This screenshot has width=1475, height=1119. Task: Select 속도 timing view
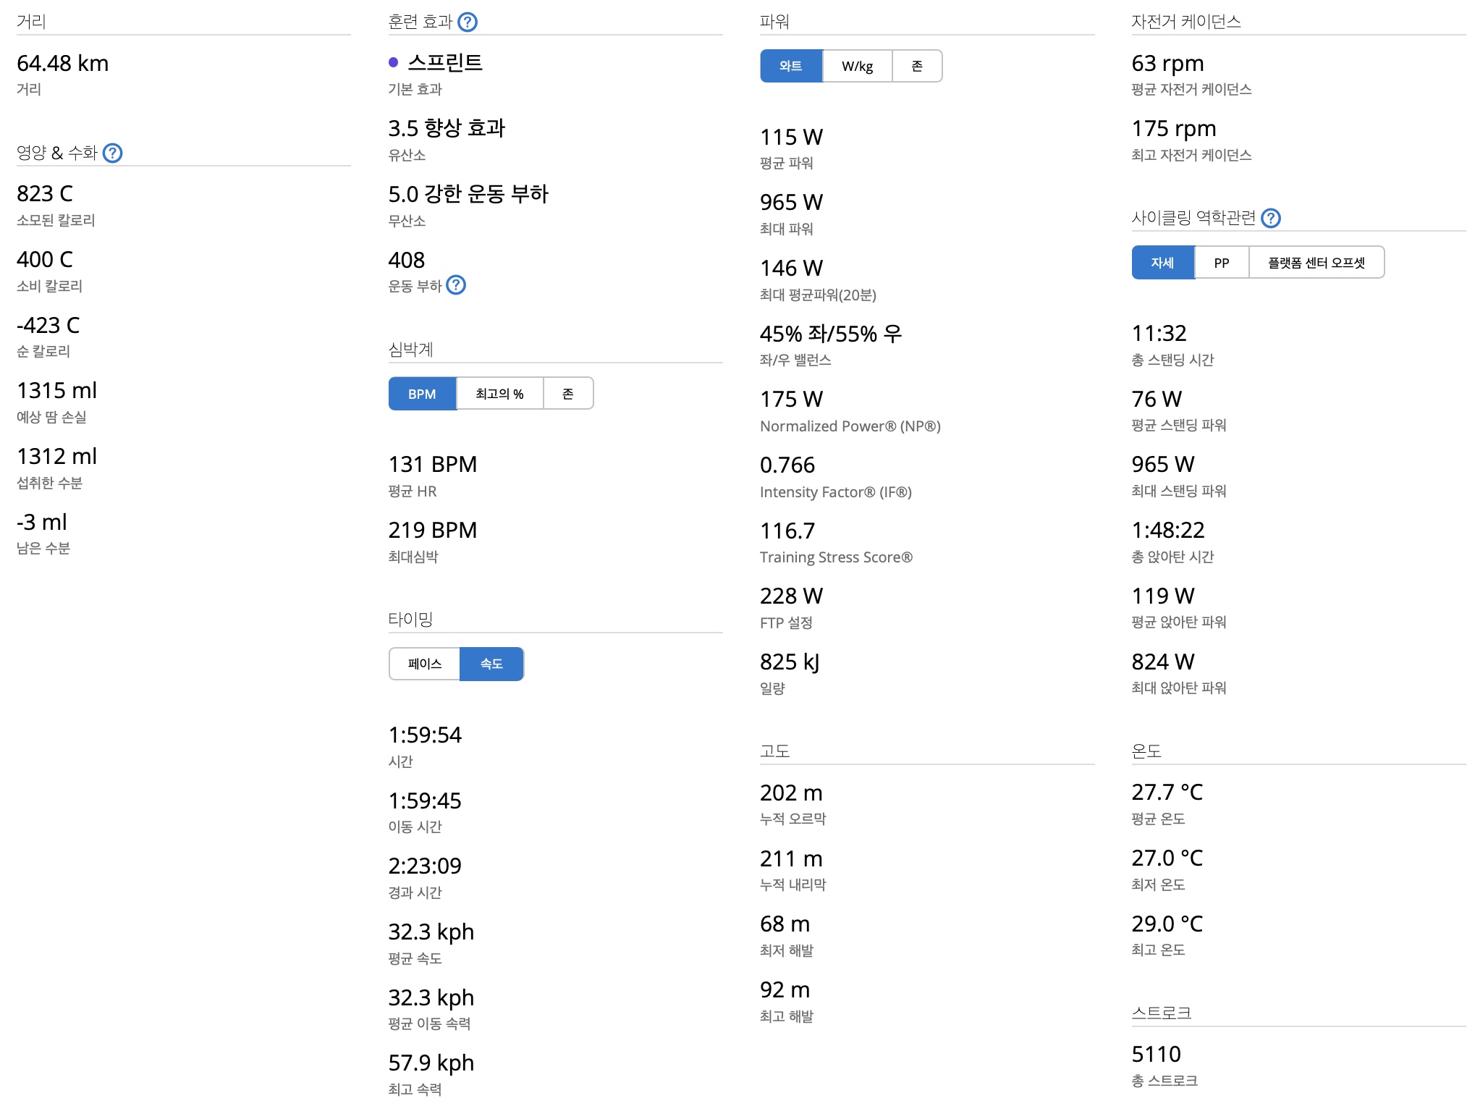coord(491,664)
